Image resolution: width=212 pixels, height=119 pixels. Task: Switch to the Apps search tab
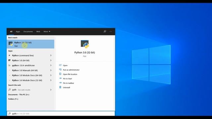click(x=18, y=31)
